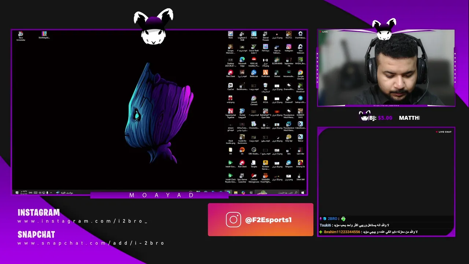The image size is (469, 264).
Task: Open the Telegram desktop shortcut
Action: (289, 163)
